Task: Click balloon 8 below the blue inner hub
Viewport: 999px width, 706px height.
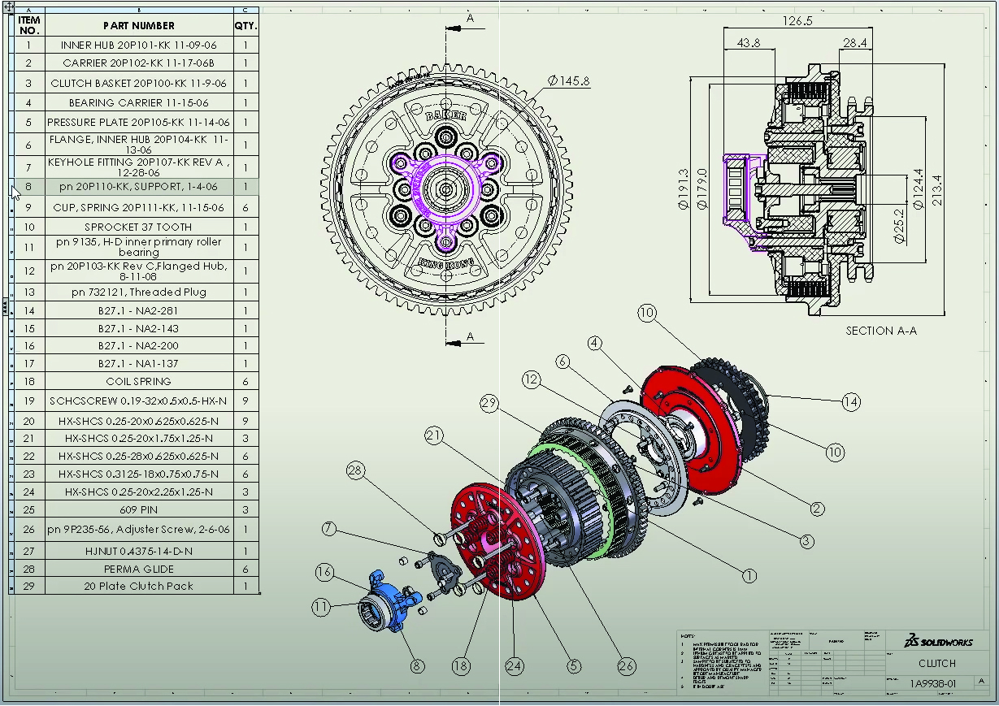Action: [416, 665]
